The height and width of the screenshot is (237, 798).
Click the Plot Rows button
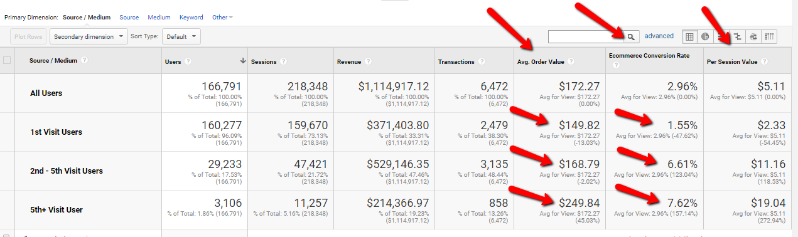pos(28,36)
